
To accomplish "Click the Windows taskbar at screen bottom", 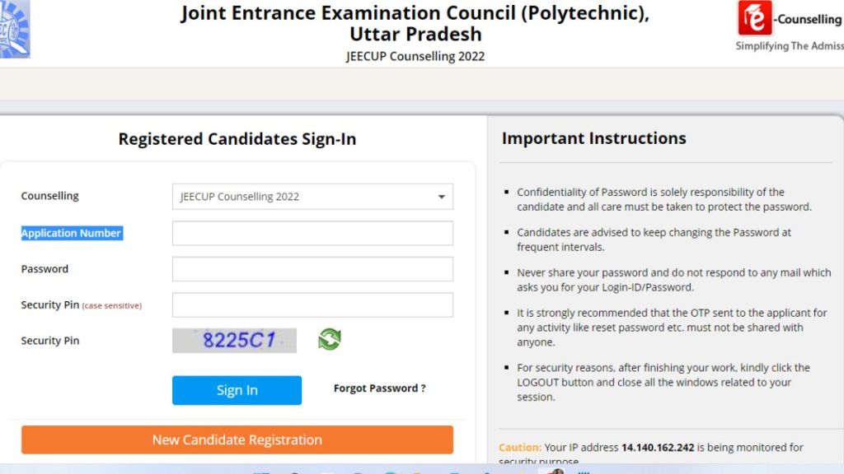I will point(422,471).
